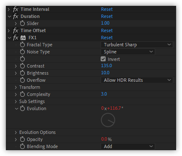
Task: Open the Noise Type dropdown showing Spline
Action: point(128,52)
